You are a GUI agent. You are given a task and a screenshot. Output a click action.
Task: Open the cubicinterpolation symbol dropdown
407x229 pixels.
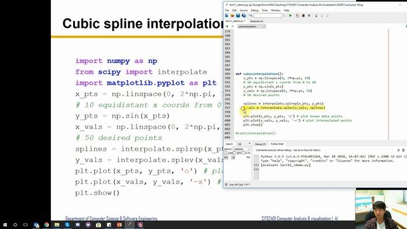(x=252, y=27)
